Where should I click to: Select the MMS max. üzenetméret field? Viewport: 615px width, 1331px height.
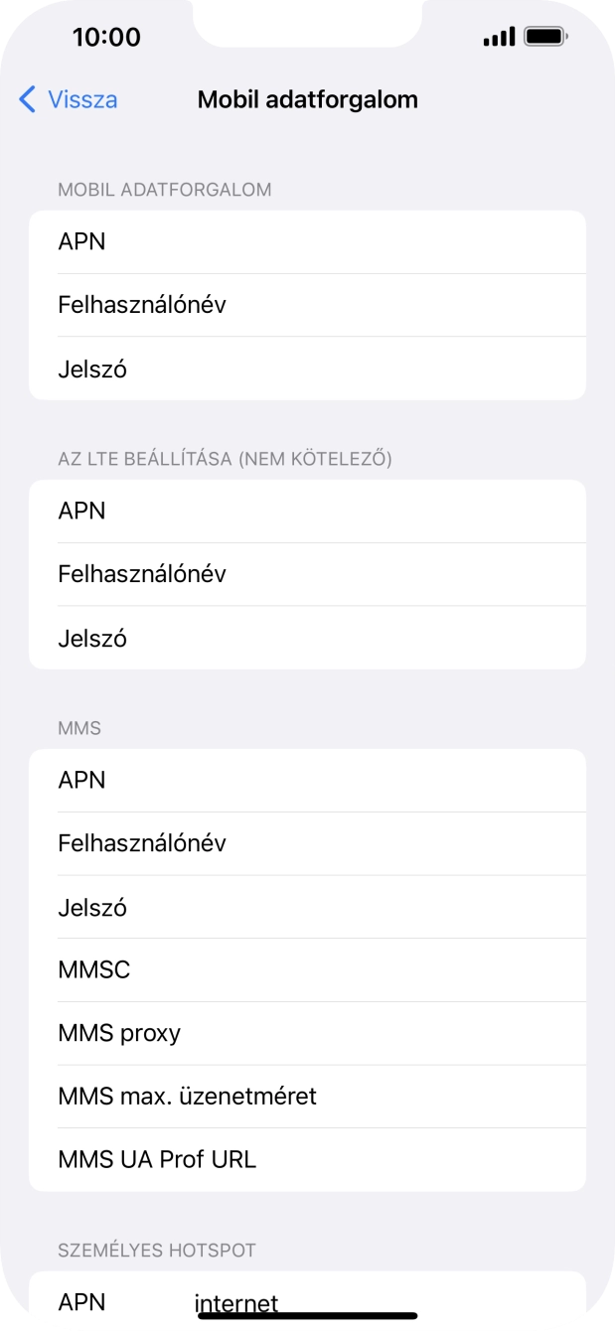[307, 1096]
